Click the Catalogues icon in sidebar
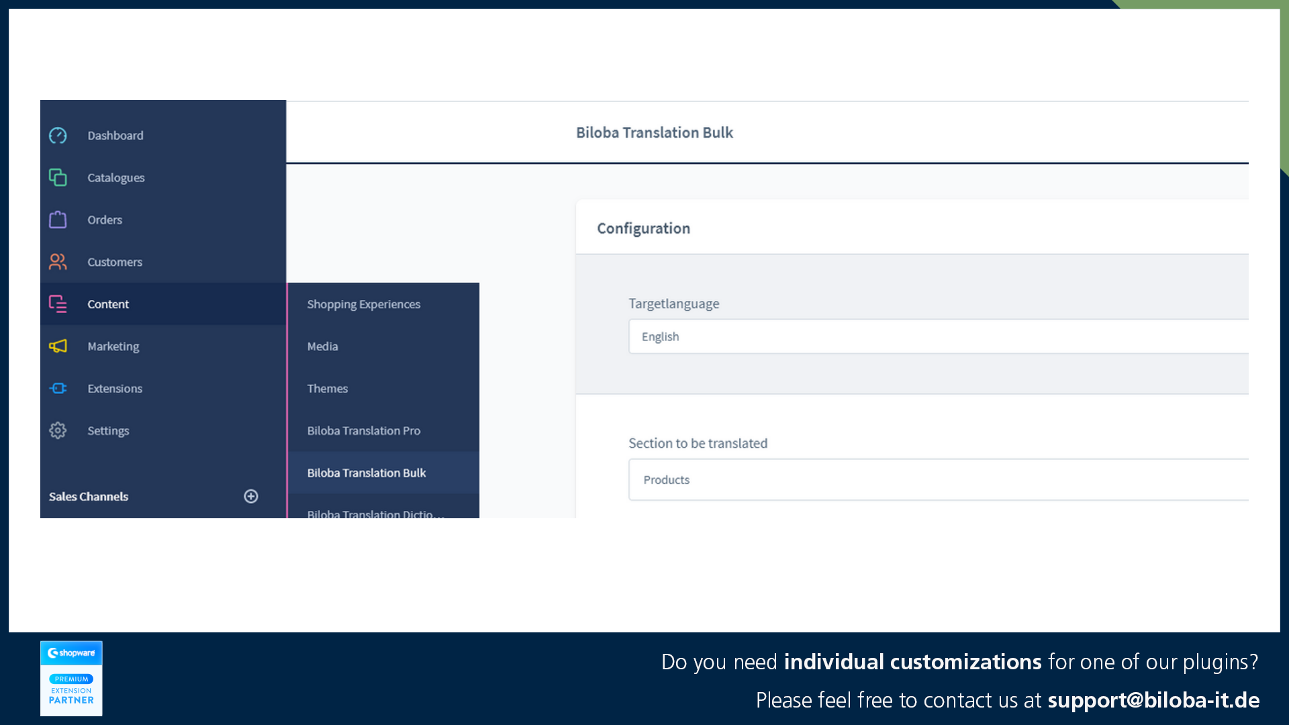Screen dimensions: 1289x725 coord(58,177)
